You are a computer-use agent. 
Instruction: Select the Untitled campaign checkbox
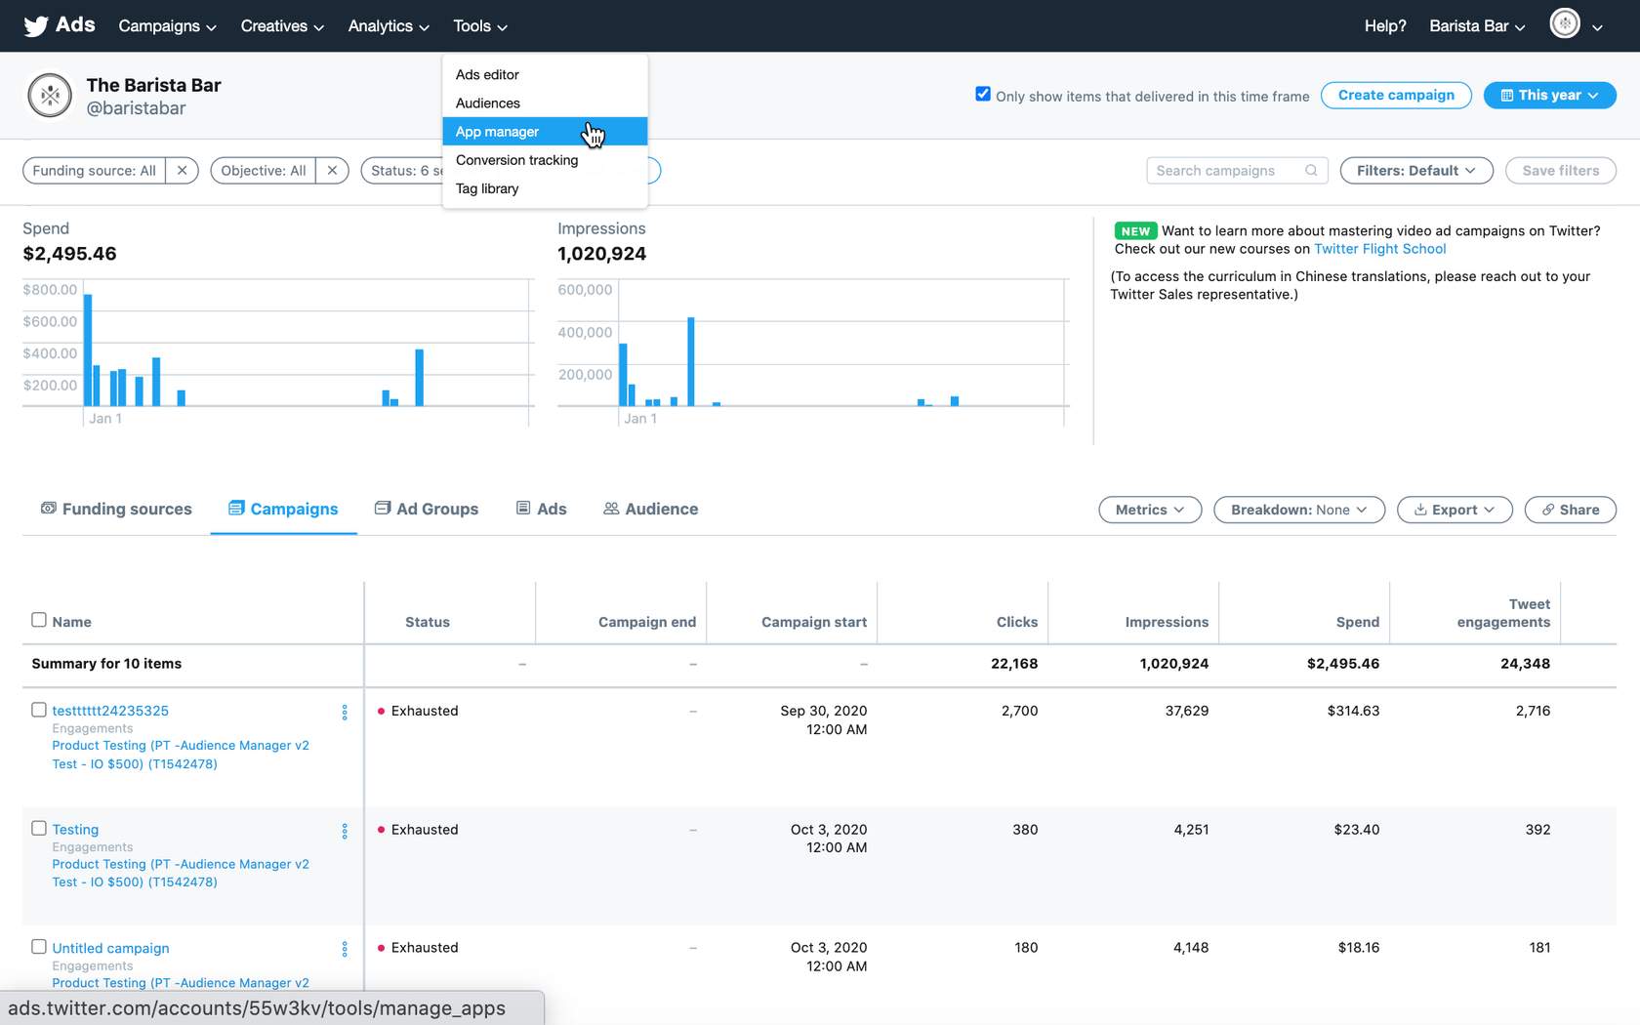[39, 946]
